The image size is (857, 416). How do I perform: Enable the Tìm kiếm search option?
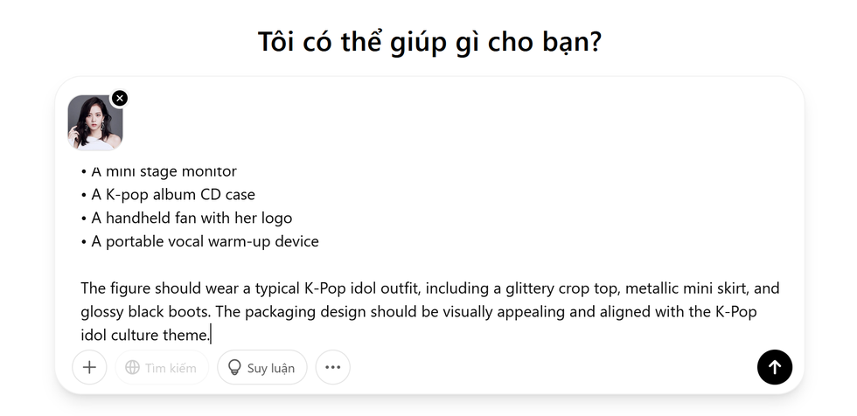coord(170,368)
